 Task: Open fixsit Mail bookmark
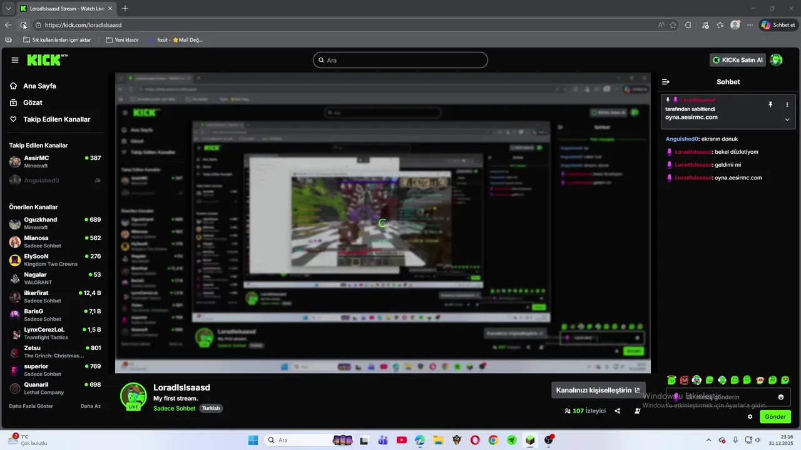(x=175, y=40)
